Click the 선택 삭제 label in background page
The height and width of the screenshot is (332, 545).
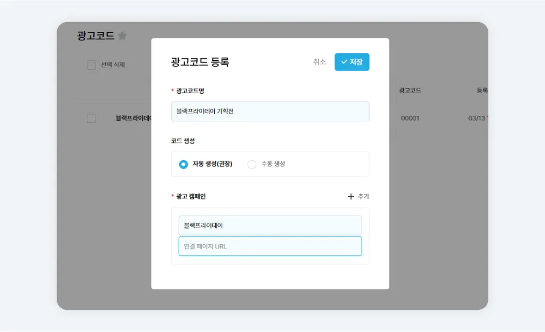click(x=113, y=65)
